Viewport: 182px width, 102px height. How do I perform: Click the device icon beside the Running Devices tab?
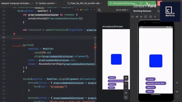(x=159, y=11)
